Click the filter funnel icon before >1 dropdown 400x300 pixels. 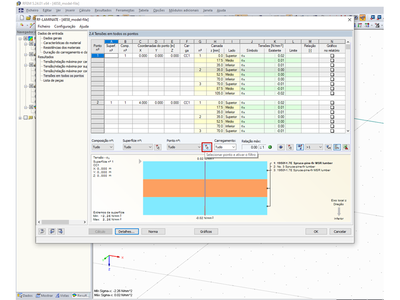tap(300, 147)
